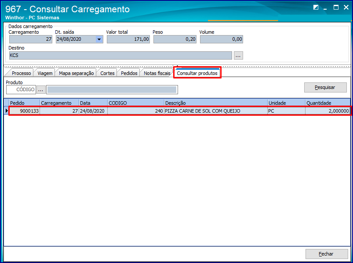Close the 967 window with the X
This screenshot has height=263, width=353.
pyautogui.click(x=346, y=7)
